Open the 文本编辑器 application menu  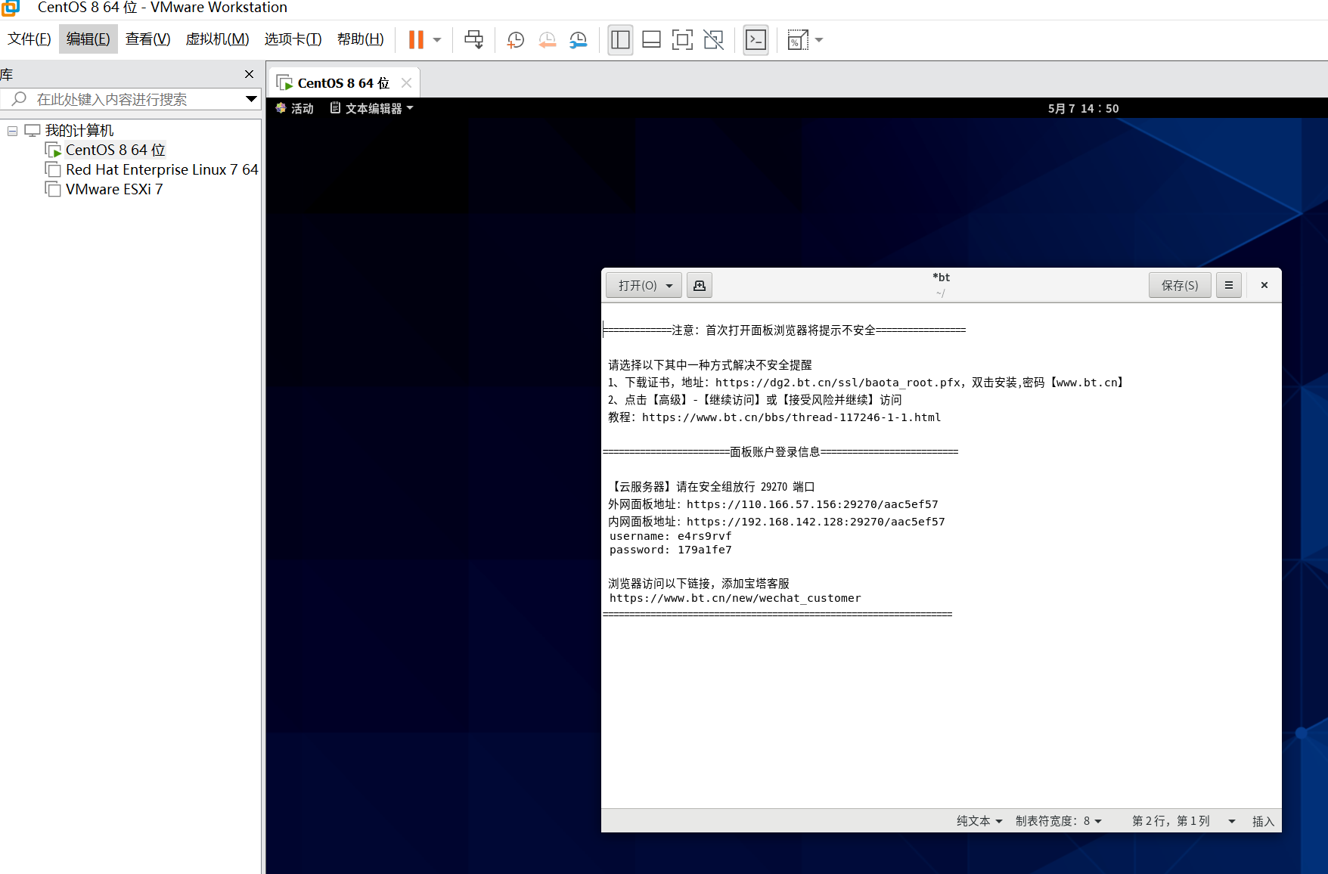372,108
